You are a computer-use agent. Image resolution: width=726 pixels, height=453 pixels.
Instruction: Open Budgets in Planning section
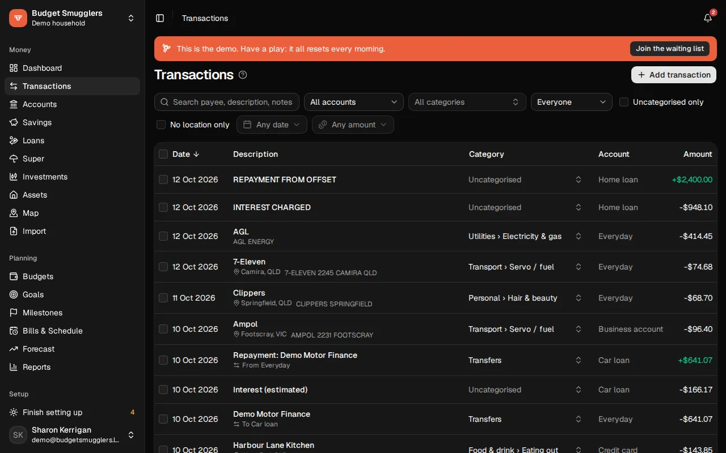(72, 276)
